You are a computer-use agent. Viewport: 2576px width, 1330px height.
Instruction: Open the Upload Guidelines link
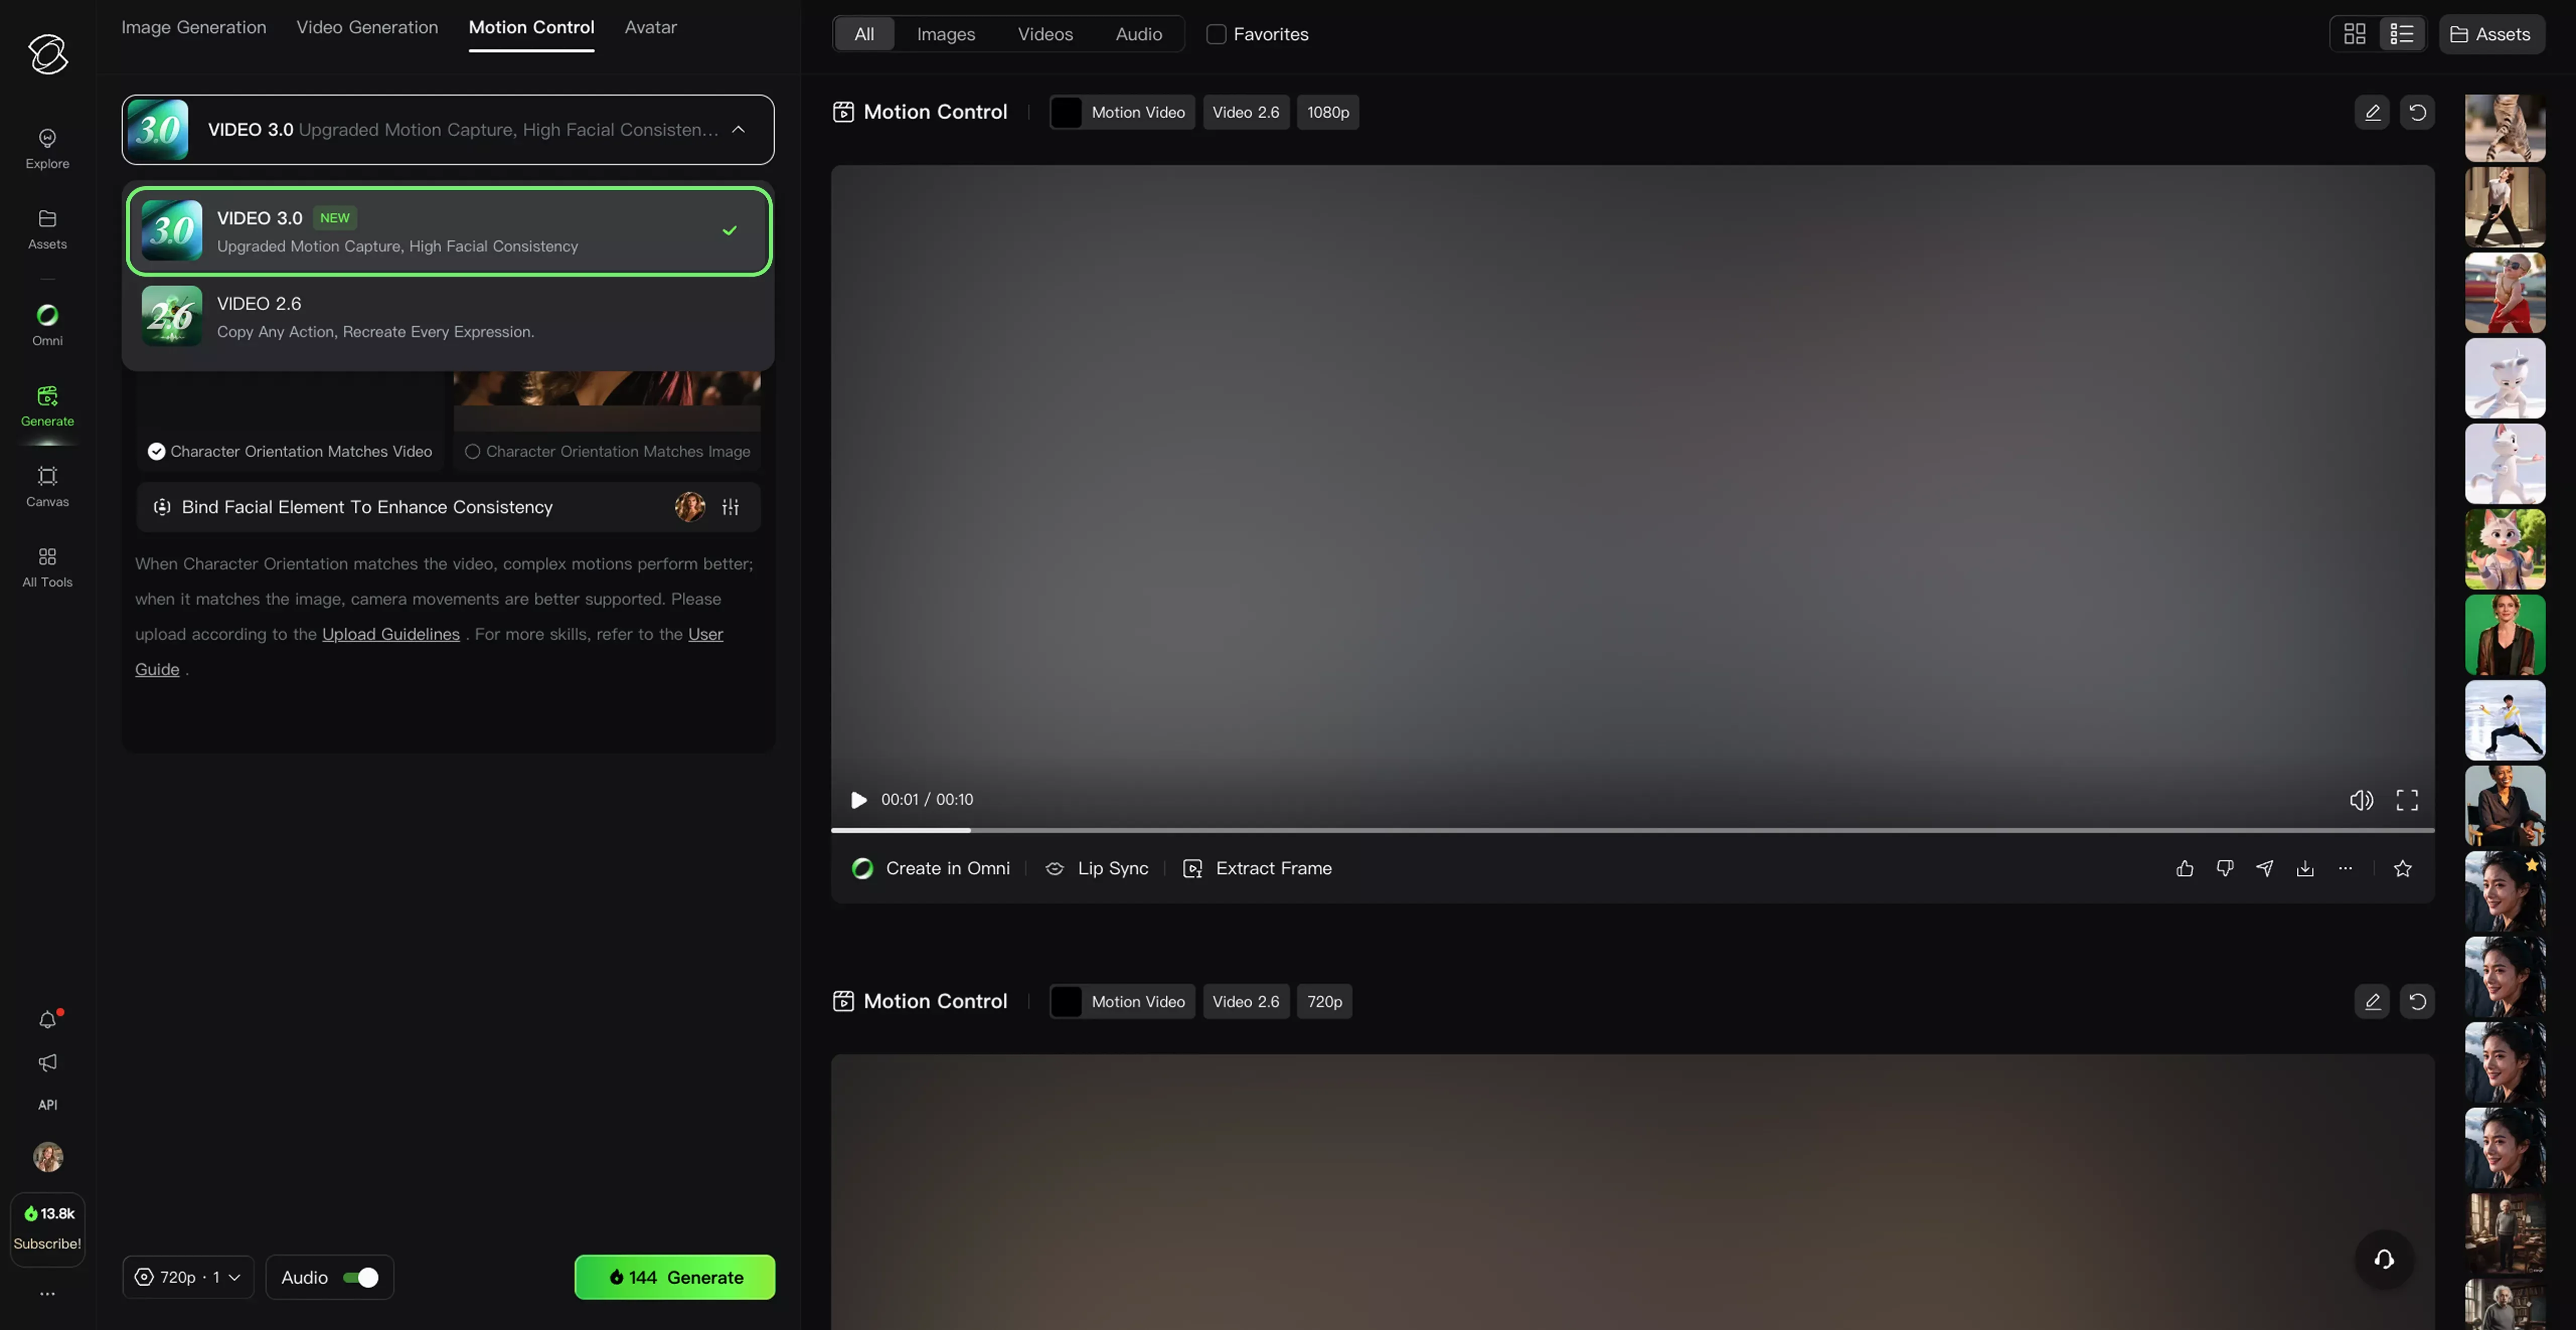391,634
